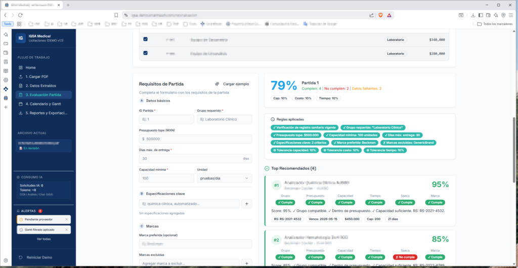Open the Unidad 'pruebas/día' dropdown

click(224, 178)
